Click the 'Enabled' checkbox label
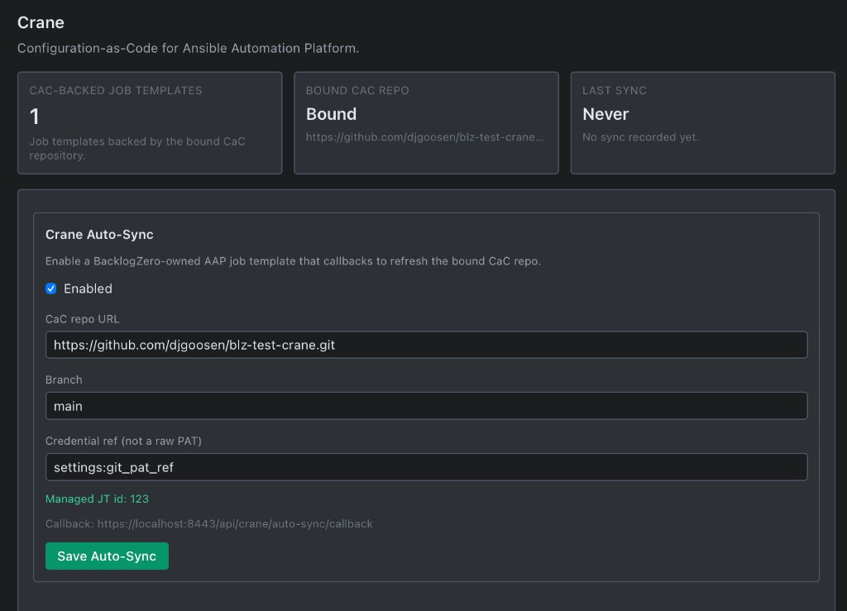847x611 pixels. (88, 289)
